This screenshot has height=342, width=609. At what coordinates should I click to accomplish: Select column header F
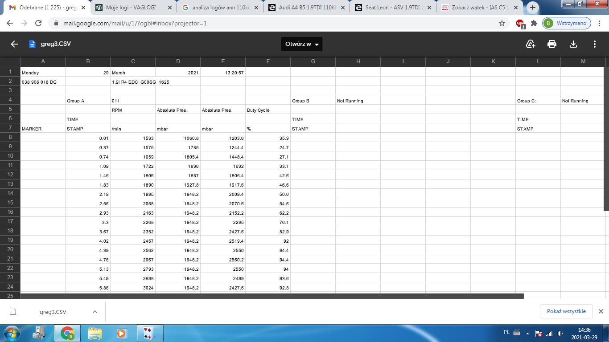pos(268,61)
